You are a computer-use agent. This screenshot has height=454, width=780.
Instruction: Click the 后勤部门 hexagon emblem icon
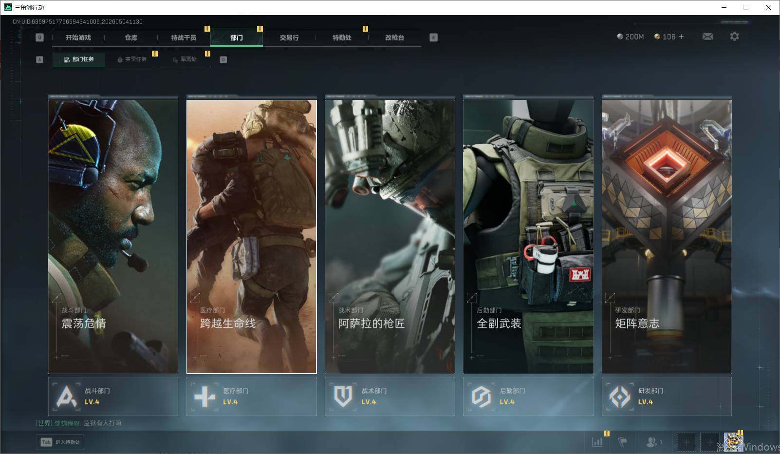tap(481, 397)
